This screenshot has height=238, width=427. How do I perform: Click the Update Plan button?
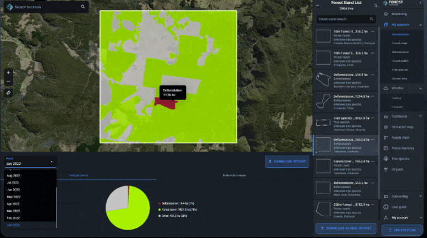pyautogui.click(x=402, y=230)
